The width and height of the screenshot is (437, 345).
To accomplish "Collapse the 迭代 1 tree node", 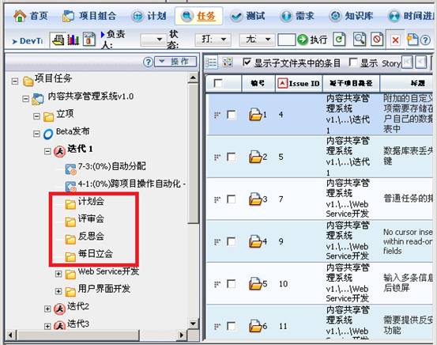I will (x=47, y=151).
